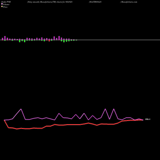Image resolution: width=160 pixels, height=160 pixels.
Task: Click the Price legend color swatch
Action: coord(2,7)
